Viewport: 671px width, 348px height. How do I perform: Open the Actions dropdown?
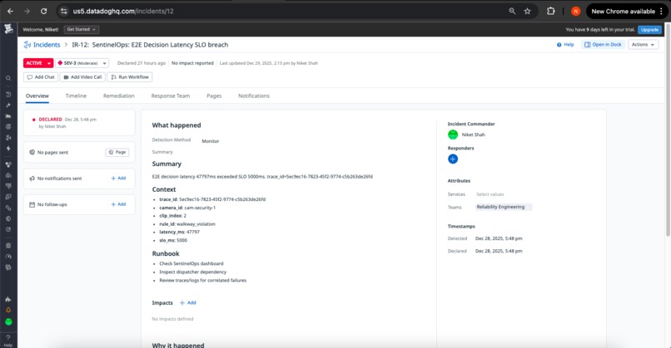pos(643,44)
